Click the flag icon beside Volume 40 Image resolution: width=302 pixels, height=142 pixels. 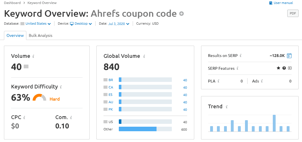pyautogui.click(x=26, y=67)
